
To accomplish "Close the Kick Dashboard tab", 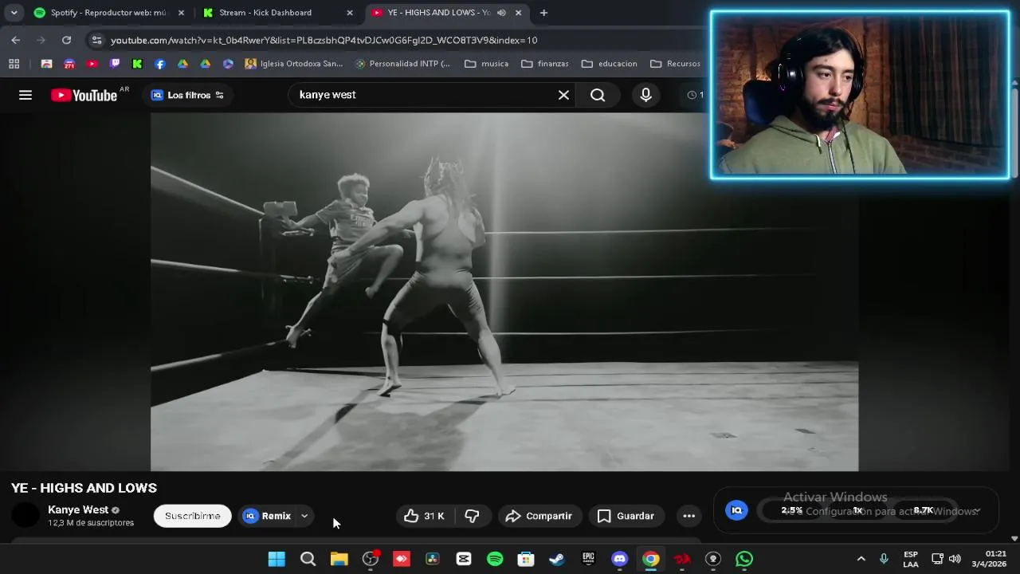I will [x=349, y=13].
